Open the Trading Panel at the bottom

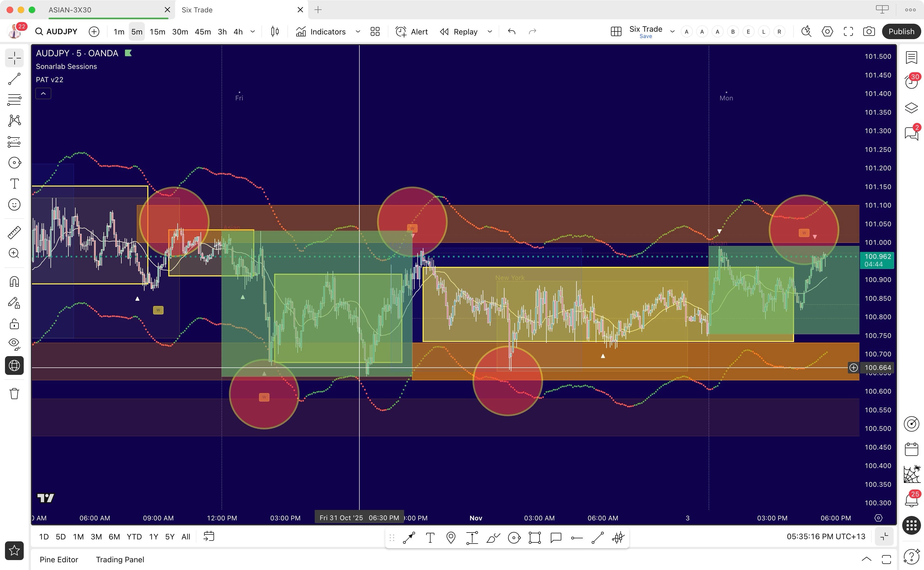click(x=120, y=560)
